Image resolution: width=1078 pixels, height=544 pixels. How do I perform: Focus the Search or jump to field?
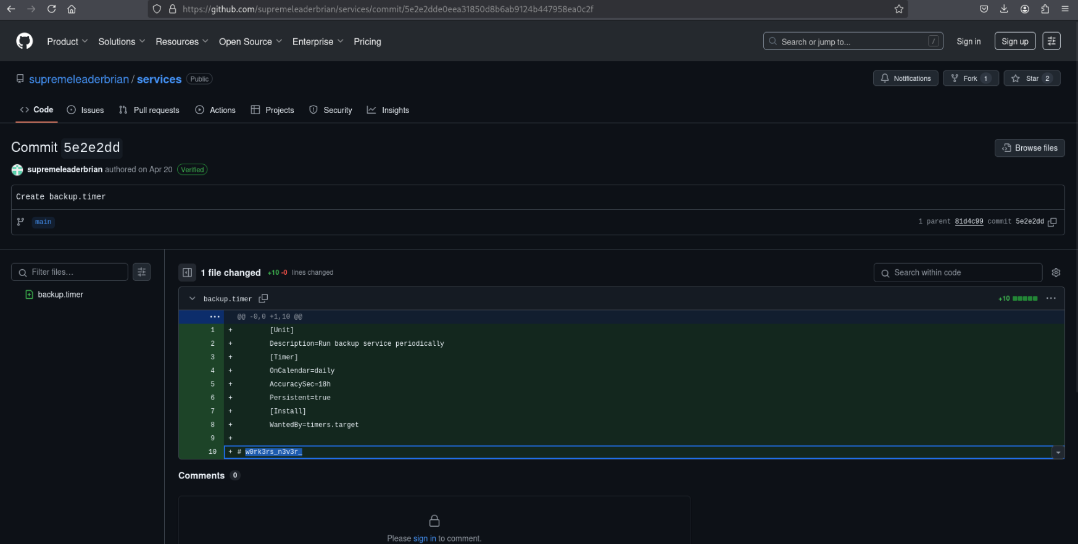click(x=853, y=41)
